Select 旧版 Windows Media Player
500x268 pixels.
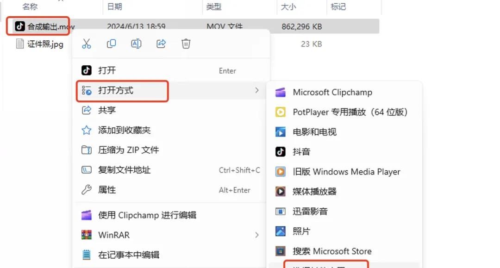(x=345, y=171)
